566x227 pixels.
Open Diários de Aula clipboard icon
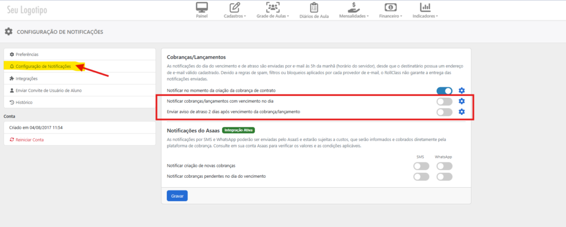click(314, 7)
